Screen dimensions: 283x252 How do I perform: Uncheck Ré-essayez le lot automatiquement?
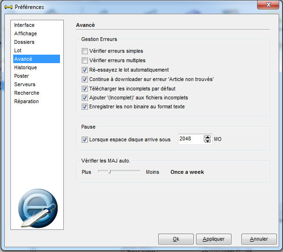point(85,70)
